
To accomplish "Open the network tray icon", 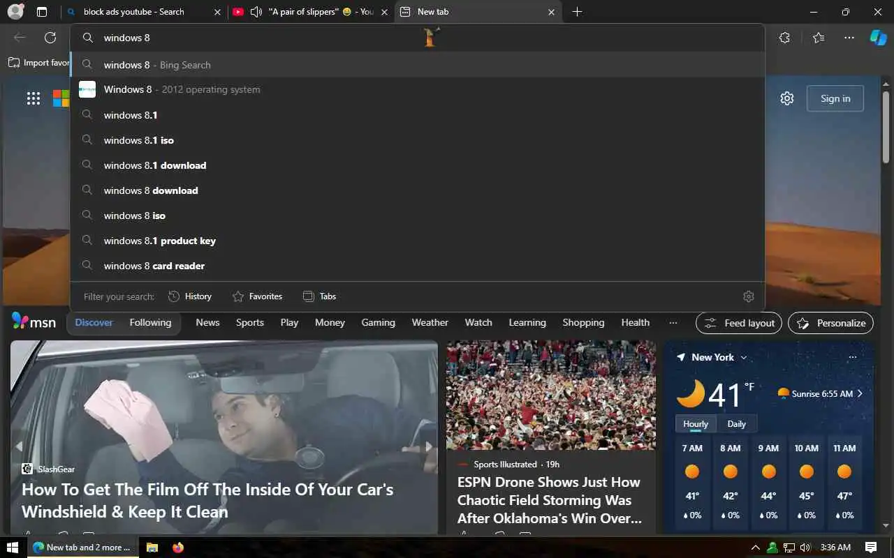I will coord(789,548).
